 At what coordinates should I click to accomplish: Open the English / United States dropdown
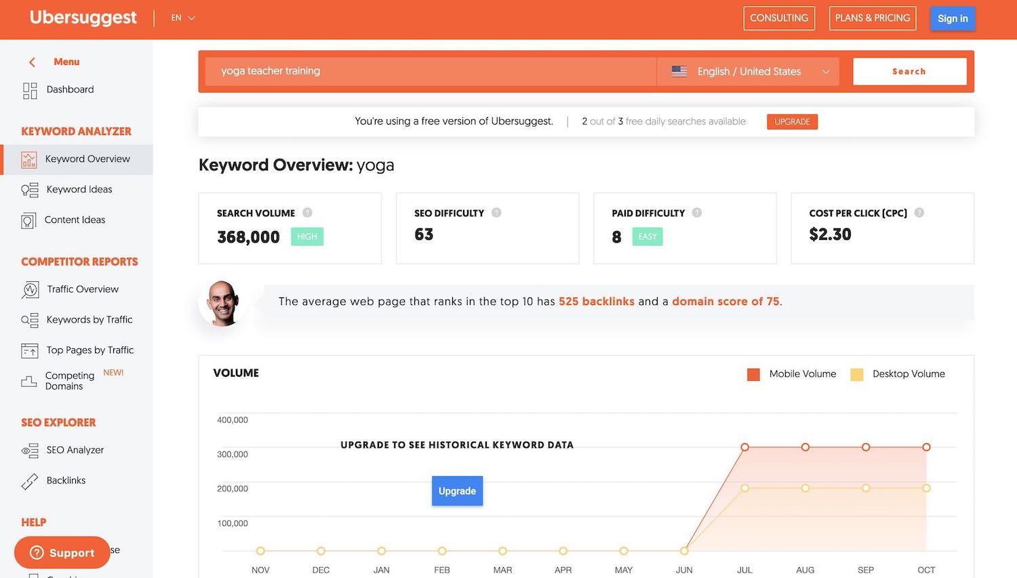tap(749, 71)
